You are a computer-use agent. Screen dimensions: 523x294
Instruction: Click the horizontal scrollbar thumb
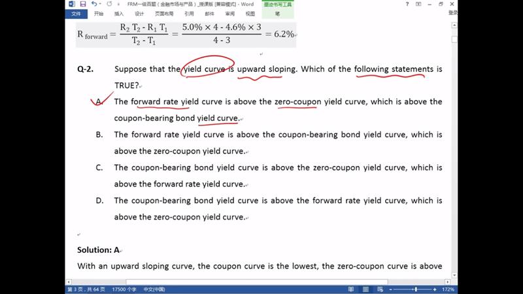257,282
